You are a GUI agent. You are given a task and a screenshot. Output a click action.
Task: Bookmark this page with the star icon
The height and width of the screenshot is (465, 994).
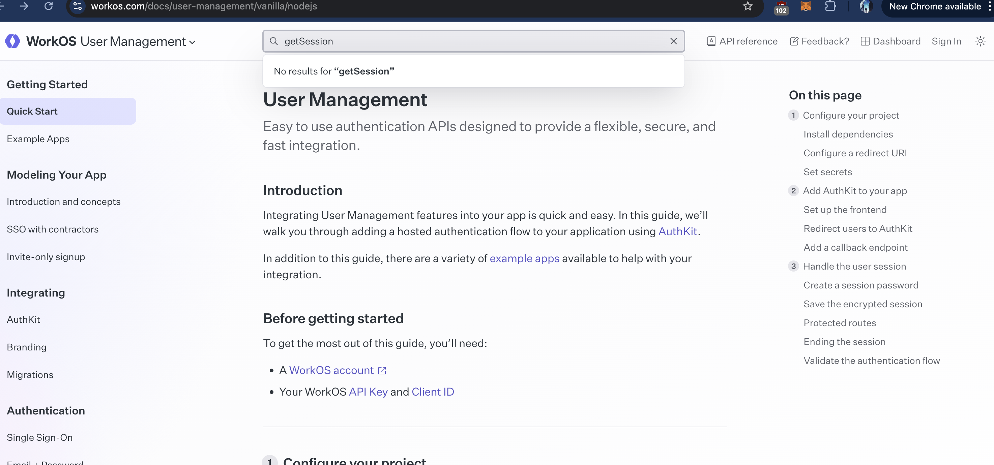point(748,6)
